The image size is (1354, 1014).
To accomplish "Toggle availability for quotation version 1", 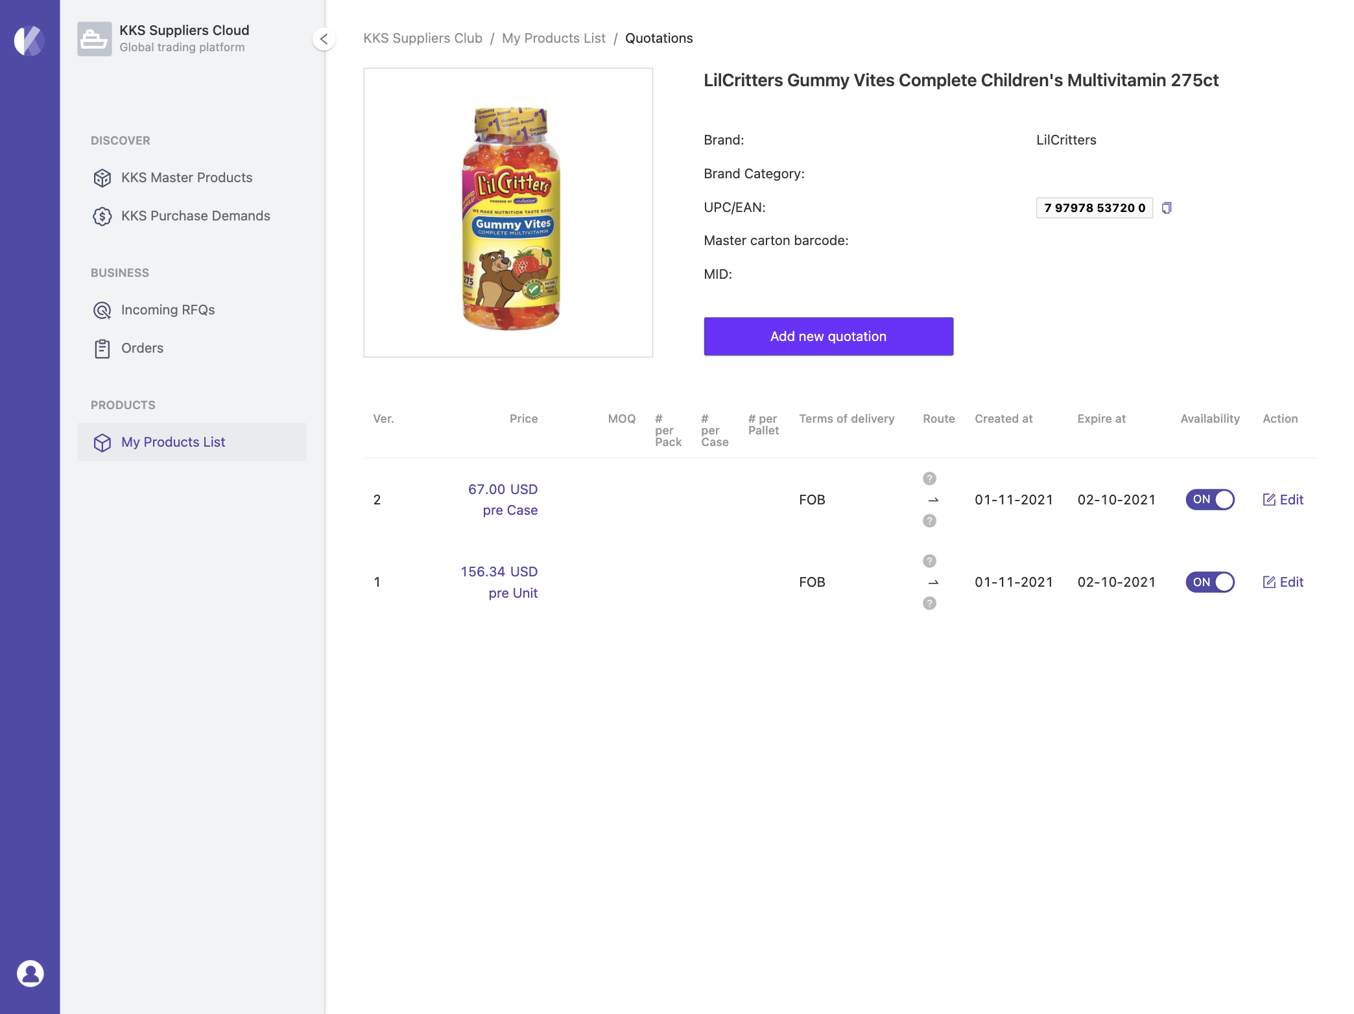I will point(1210,582).
